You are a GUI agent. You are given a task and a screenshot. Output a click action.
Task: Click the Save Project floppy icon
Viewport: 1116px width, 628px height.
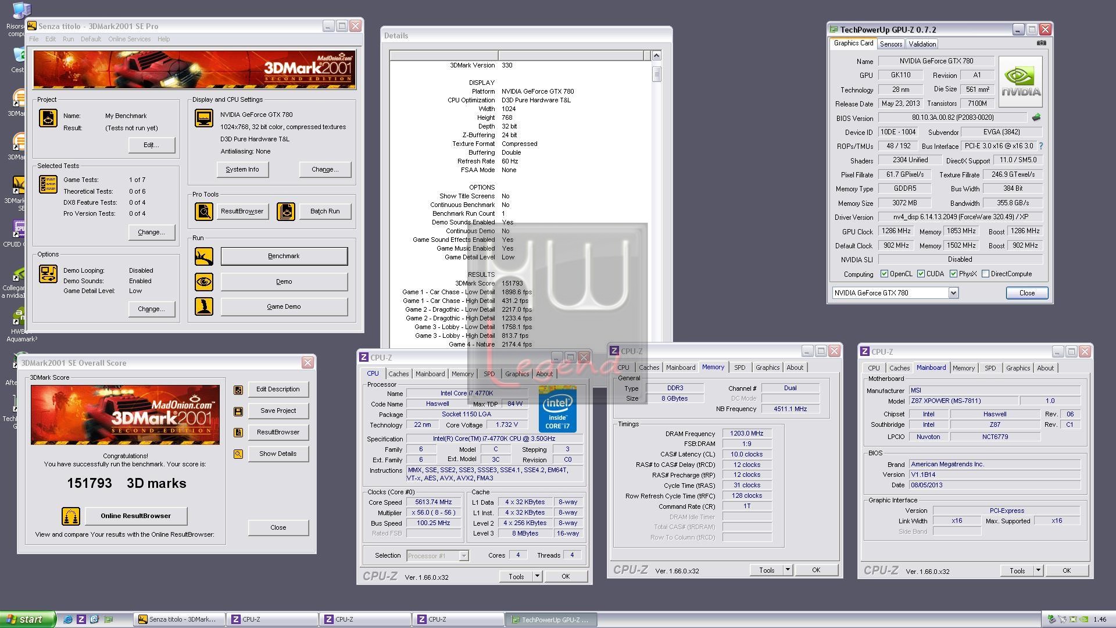238,411
